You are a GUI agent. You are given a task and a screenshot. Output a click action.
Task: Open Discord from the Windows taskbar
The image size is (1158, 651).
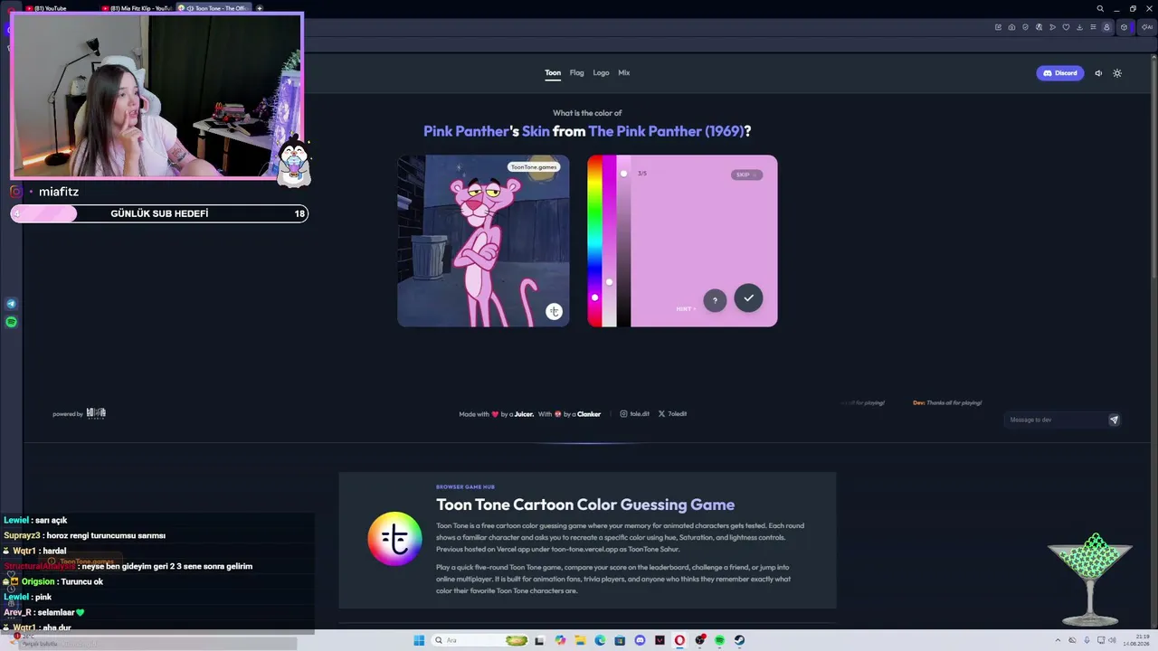pyautogui.click(x=640, y=640)
